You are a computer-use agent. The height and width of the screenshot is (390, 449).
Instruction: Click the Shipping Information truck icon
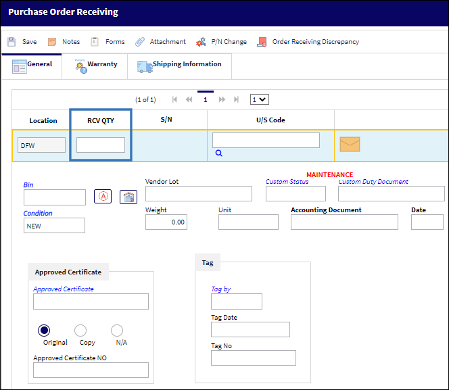(x=145, y=67)
